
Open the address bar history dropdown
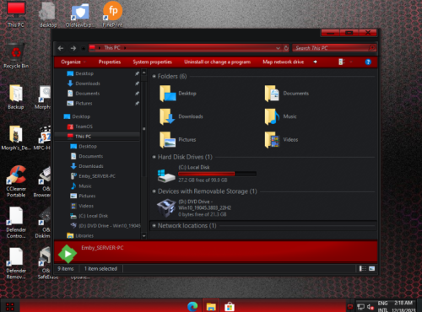pos(278,48)
